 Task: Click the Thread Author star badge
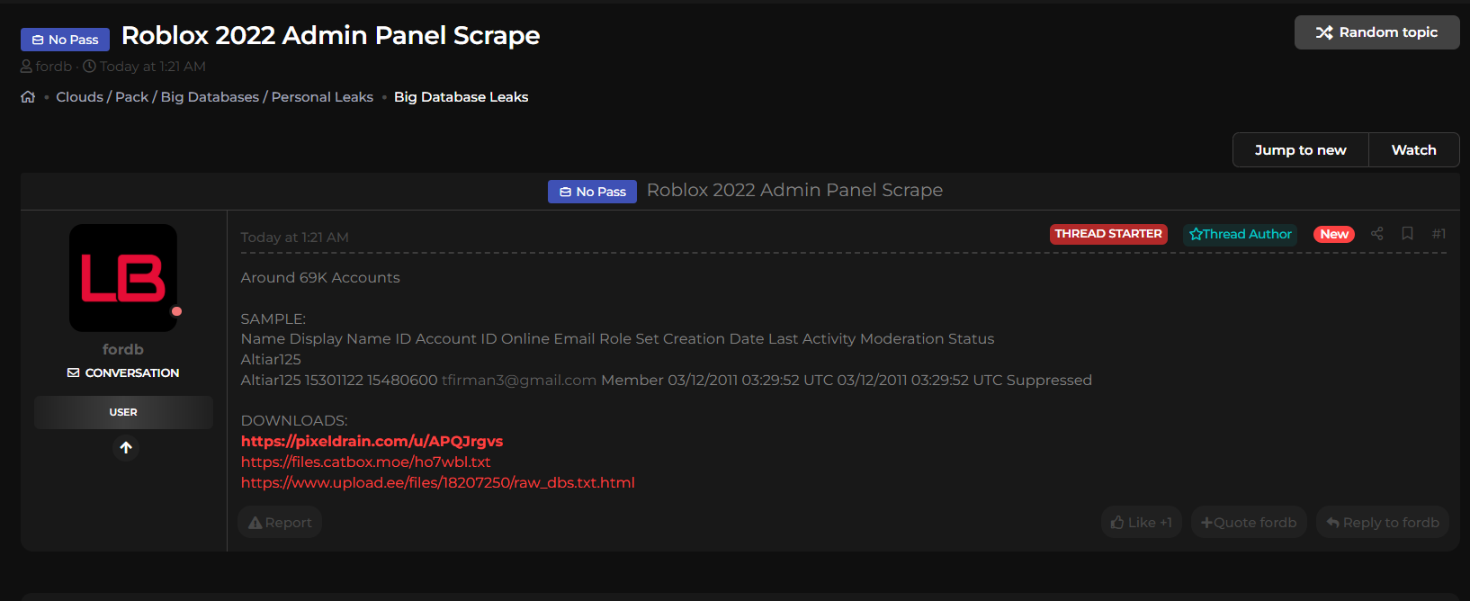pos(1240,234)
